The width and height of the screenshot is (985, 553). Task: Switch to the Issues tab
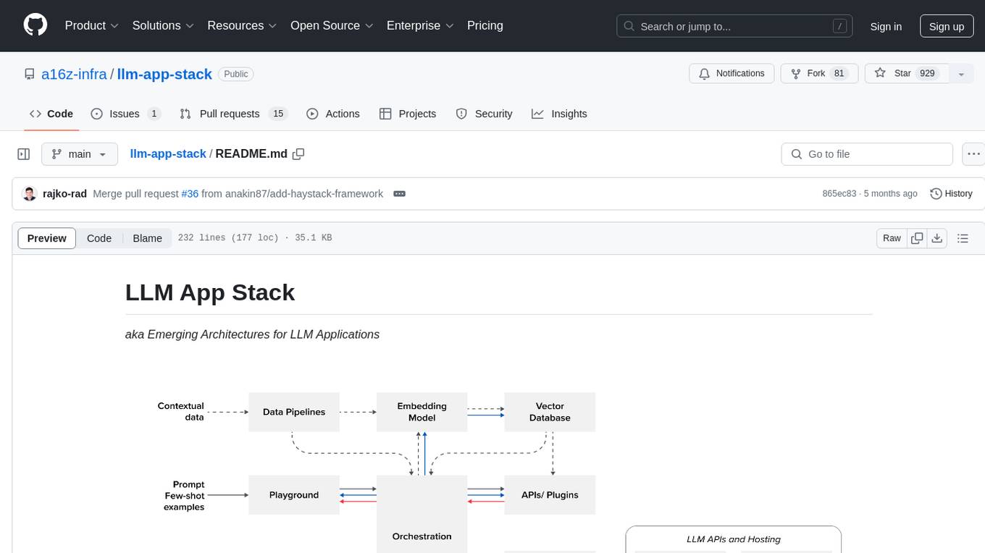(126, 114)
